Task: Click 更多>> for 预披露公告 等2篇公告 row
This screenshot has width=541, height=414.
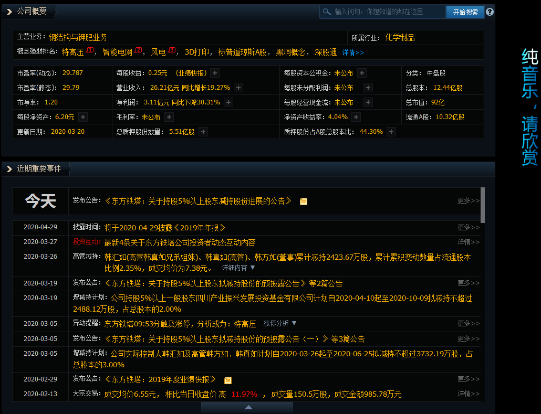Action: pos(469,283)
